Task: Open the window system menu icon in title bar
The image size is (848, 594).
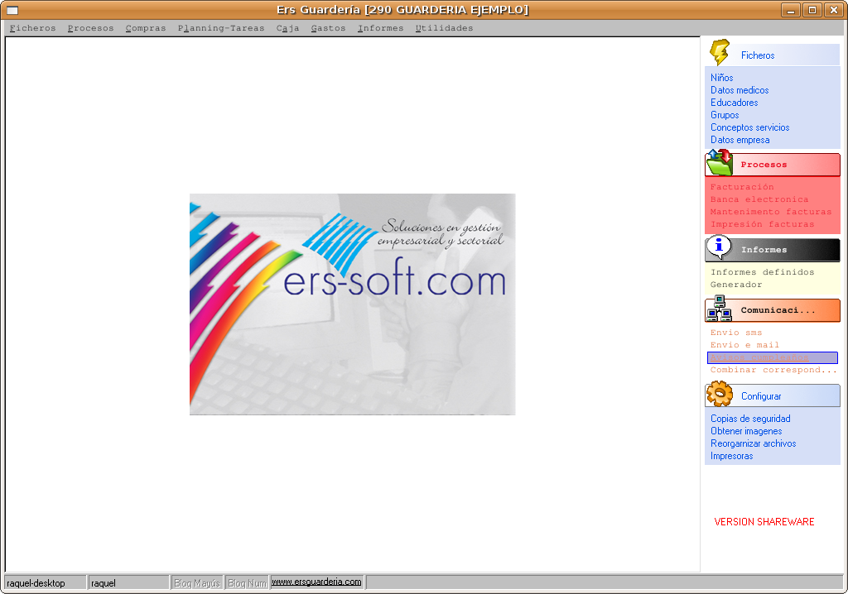Action: 12,10
